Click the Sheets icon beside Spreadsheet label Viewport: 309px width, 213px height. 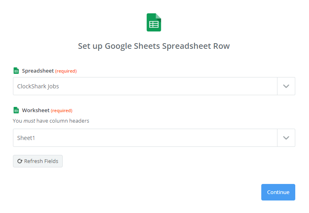[16, 71]
